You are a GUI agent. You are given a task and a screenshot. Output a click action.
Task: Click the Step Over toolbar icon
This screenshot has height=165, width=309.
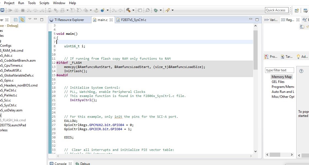click(35, 10)
